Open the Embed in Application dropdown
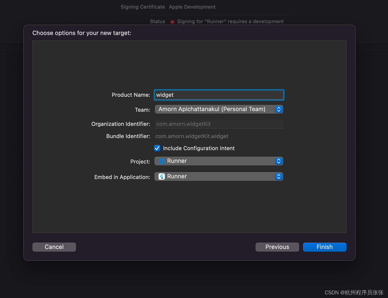This screenshot has width=388, height=298. point(219,176)
